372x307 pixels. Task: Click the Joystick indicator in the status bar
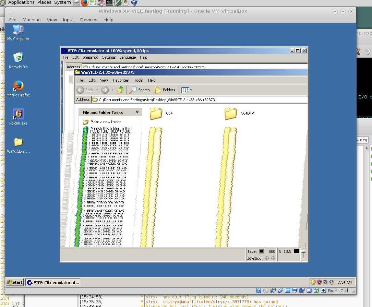270,258
